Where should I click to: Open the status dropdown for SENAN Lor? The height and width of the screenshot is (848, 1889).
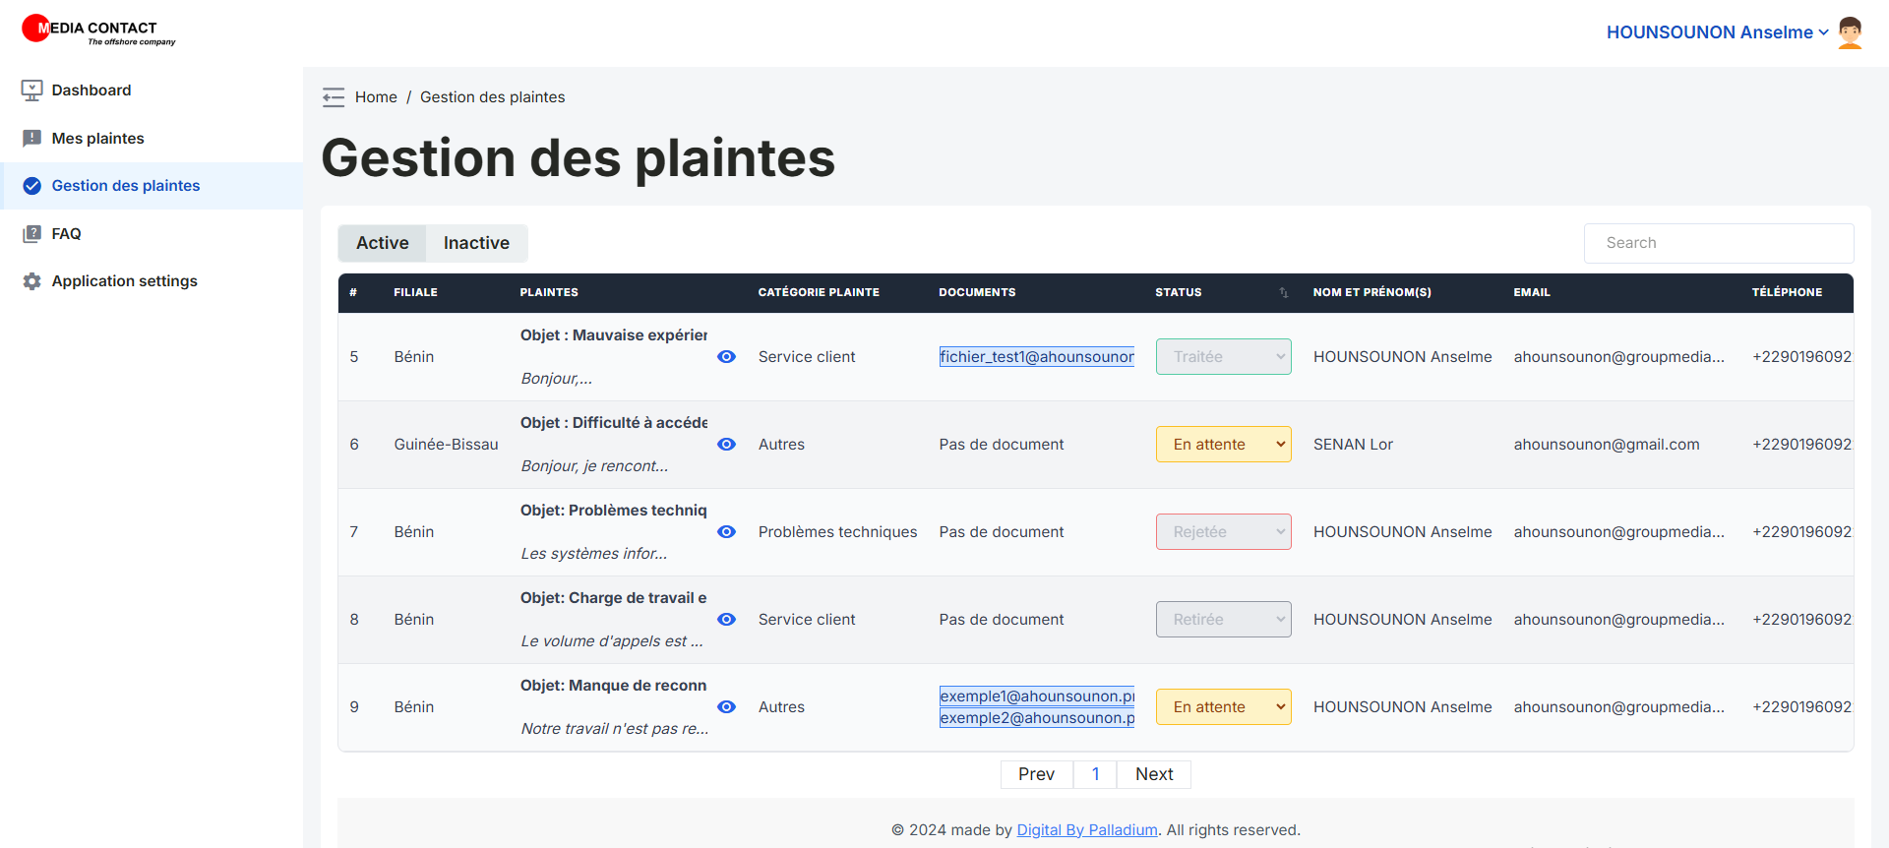(1223, 445)
